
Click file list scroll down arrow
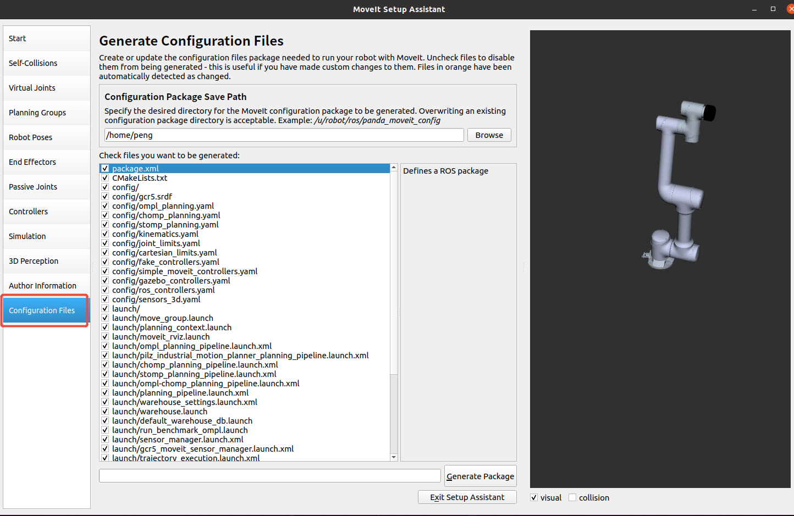394,457
